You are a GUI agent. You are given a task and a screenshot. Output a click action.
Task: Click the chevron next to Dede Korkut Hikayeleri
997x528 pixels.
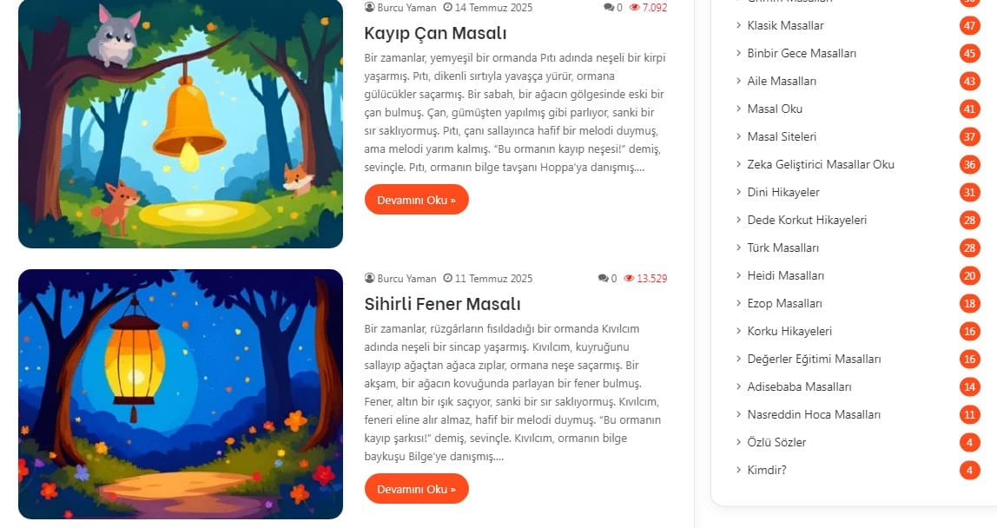(x=738, y=220)
